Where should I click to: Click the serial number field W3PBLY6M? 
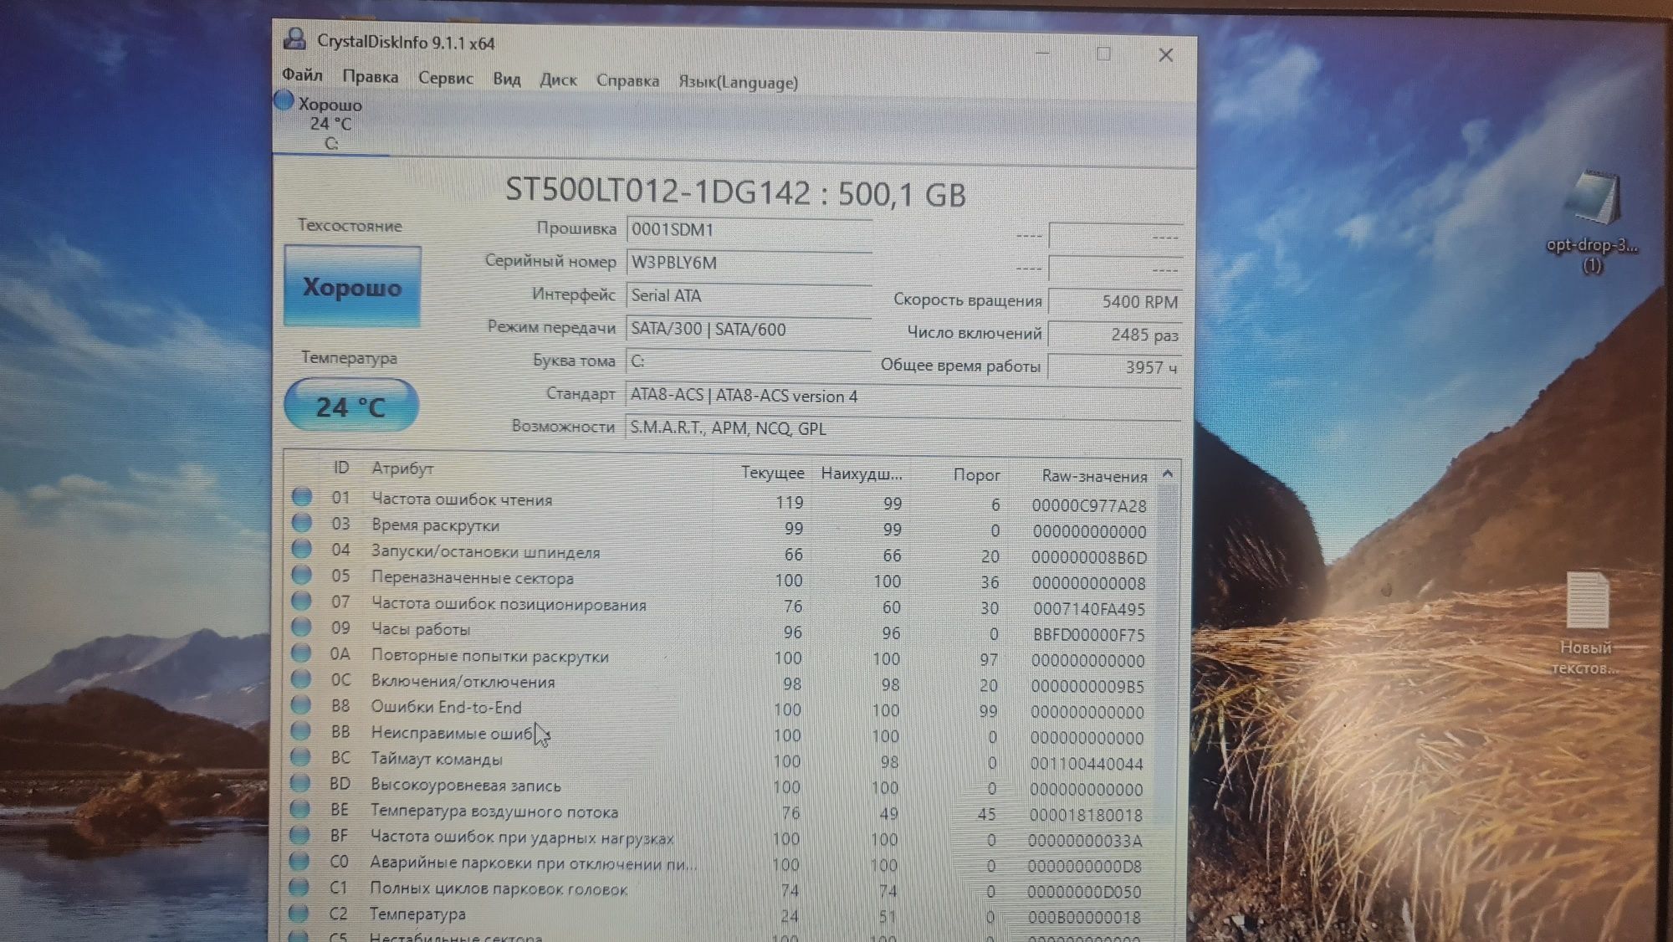(x=749, y=263)
